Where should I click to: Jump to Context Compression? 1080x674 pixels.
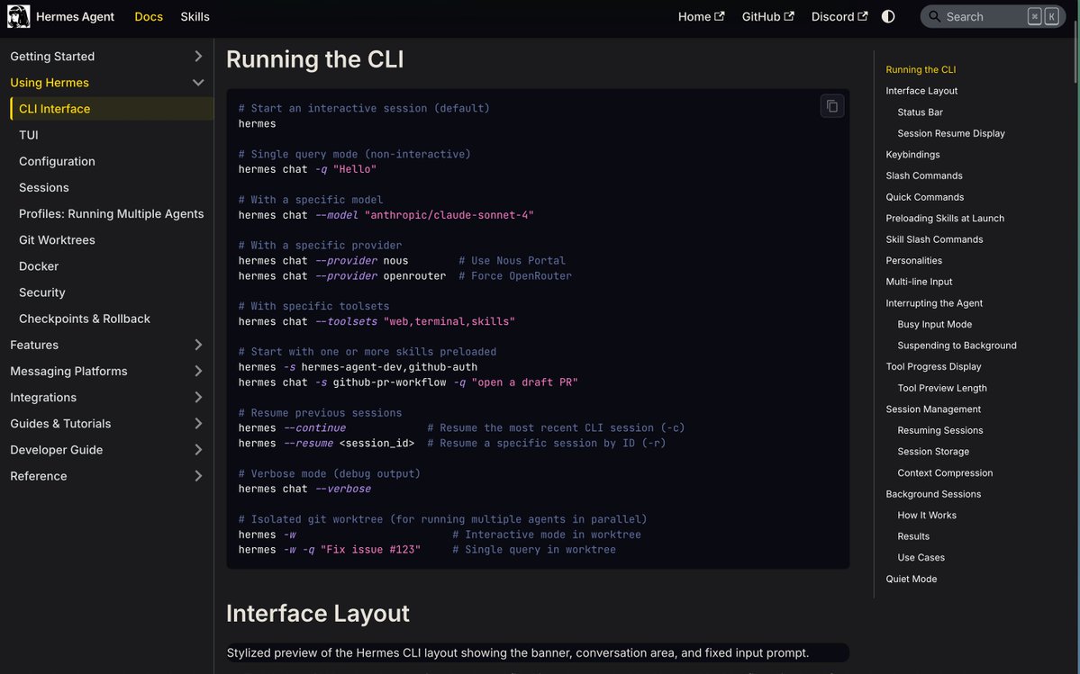(x=945, y=473)
